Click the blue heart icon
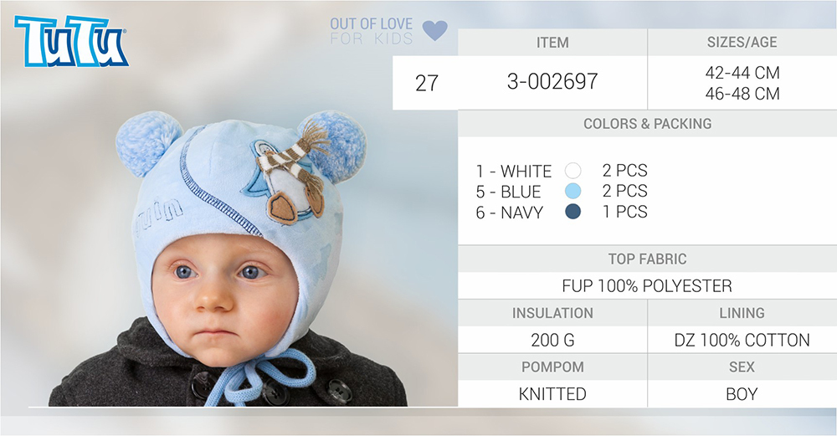 click(x=435, y=30)
